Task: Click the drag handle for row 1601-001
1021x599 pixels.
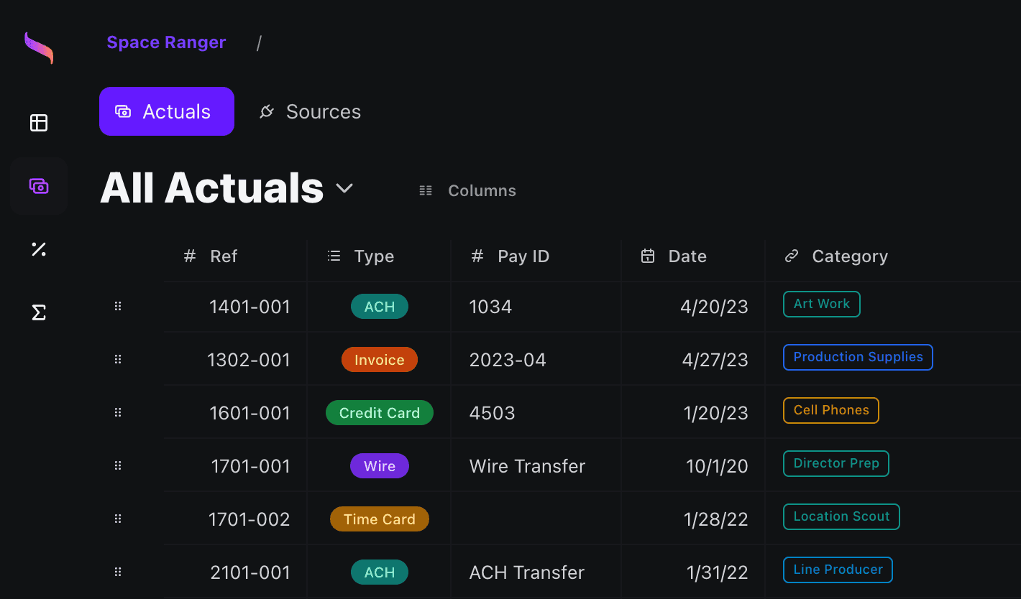Action: tap(118, 412)
